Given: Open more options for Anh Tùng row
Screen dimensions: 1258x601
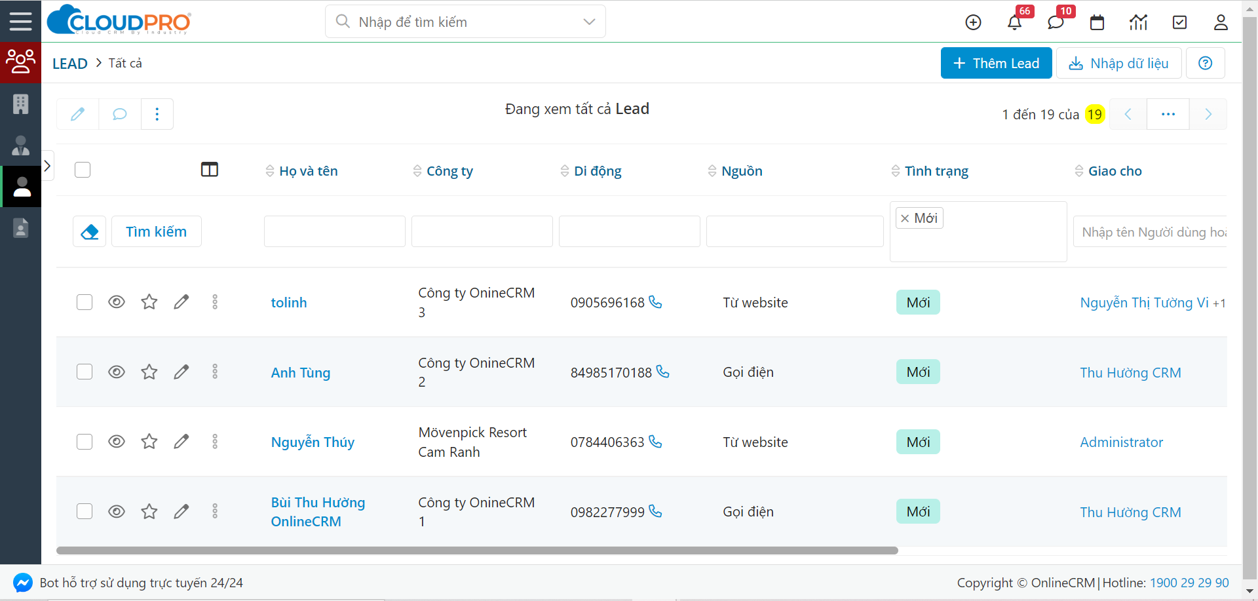Looking at the screenshot, I should (x=215, y=372).
